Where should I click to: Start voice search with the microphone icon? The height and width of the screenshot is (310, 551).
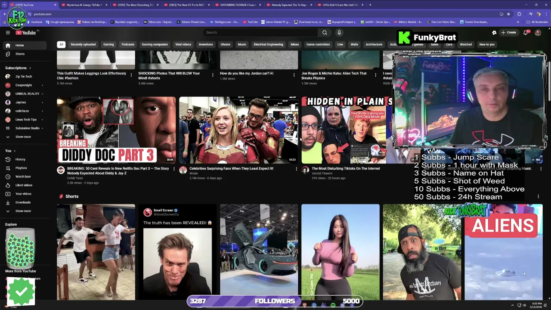click(x=339, y=33)
